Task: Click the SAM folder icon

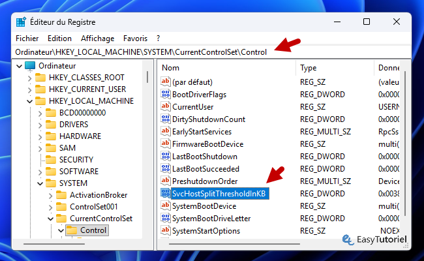Action: [x=51, y=148]
